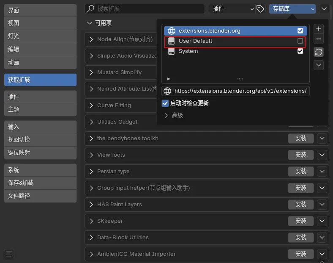This screenshot has height=263, width=333.
Task: Toggle the 启动时检查更新 checkbox
Action: (166, 103)
